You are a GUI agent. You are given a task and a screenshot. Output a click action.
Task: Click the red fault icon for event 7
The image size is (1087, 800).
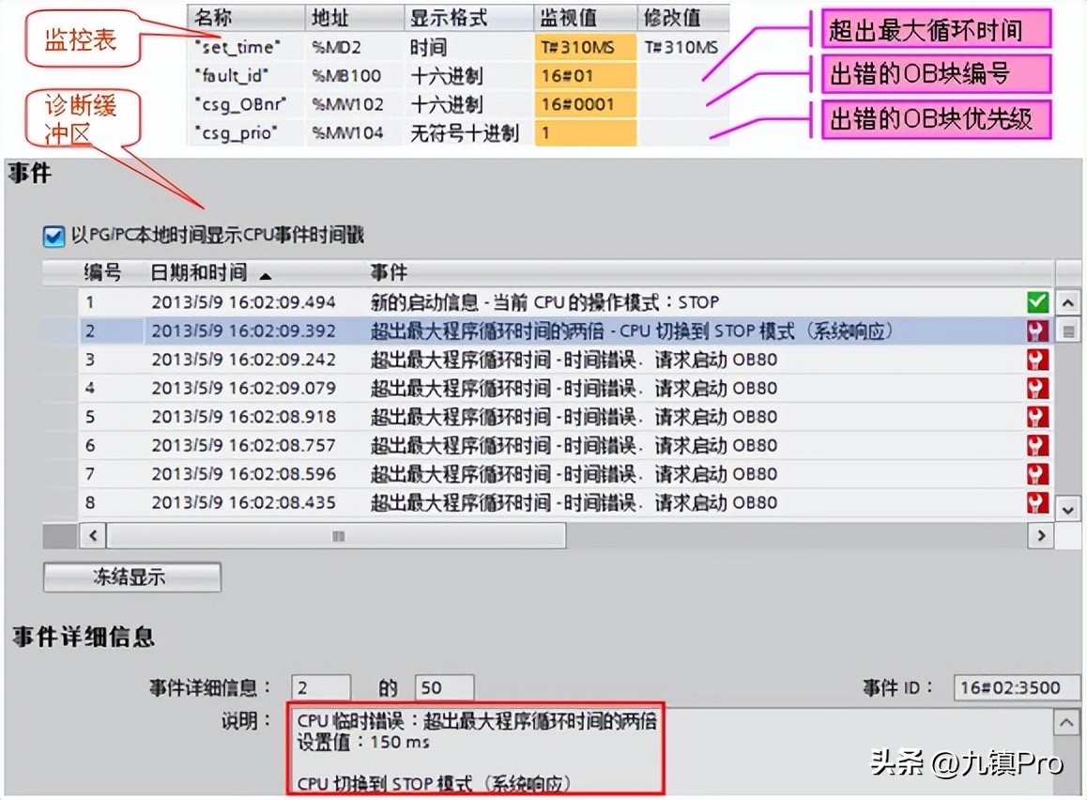[x=1036, y=471]
